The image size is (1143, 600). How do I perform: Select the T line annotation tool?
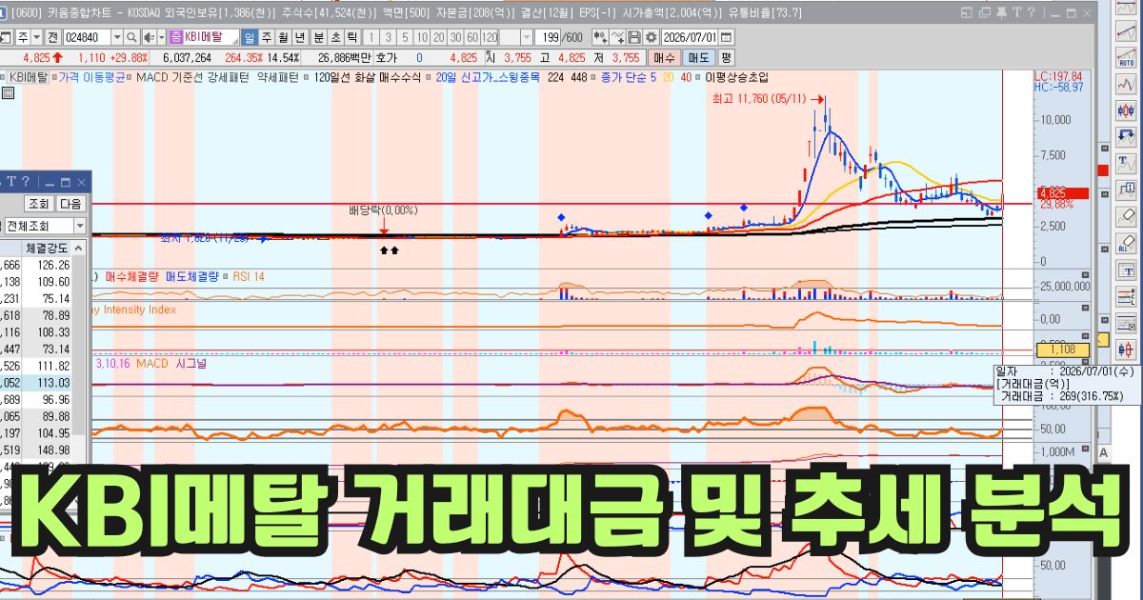point(1127,165)
